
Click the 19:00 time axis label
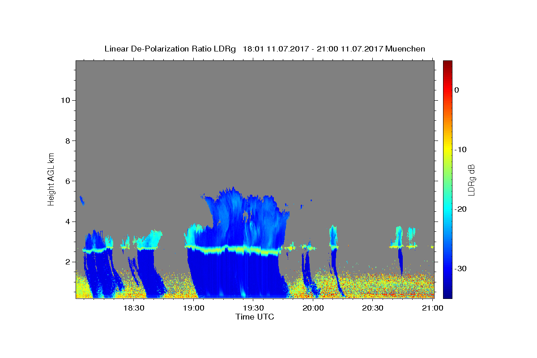click(x=194, y=308)
